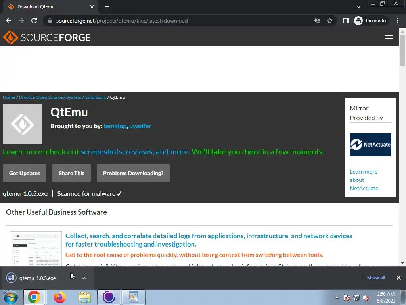
Task: Click the Problems Downloading? button
Action: (133, 173)
